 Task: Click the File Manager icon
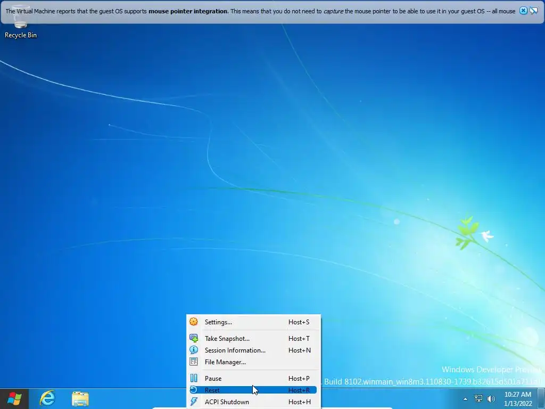pos(194,362)
